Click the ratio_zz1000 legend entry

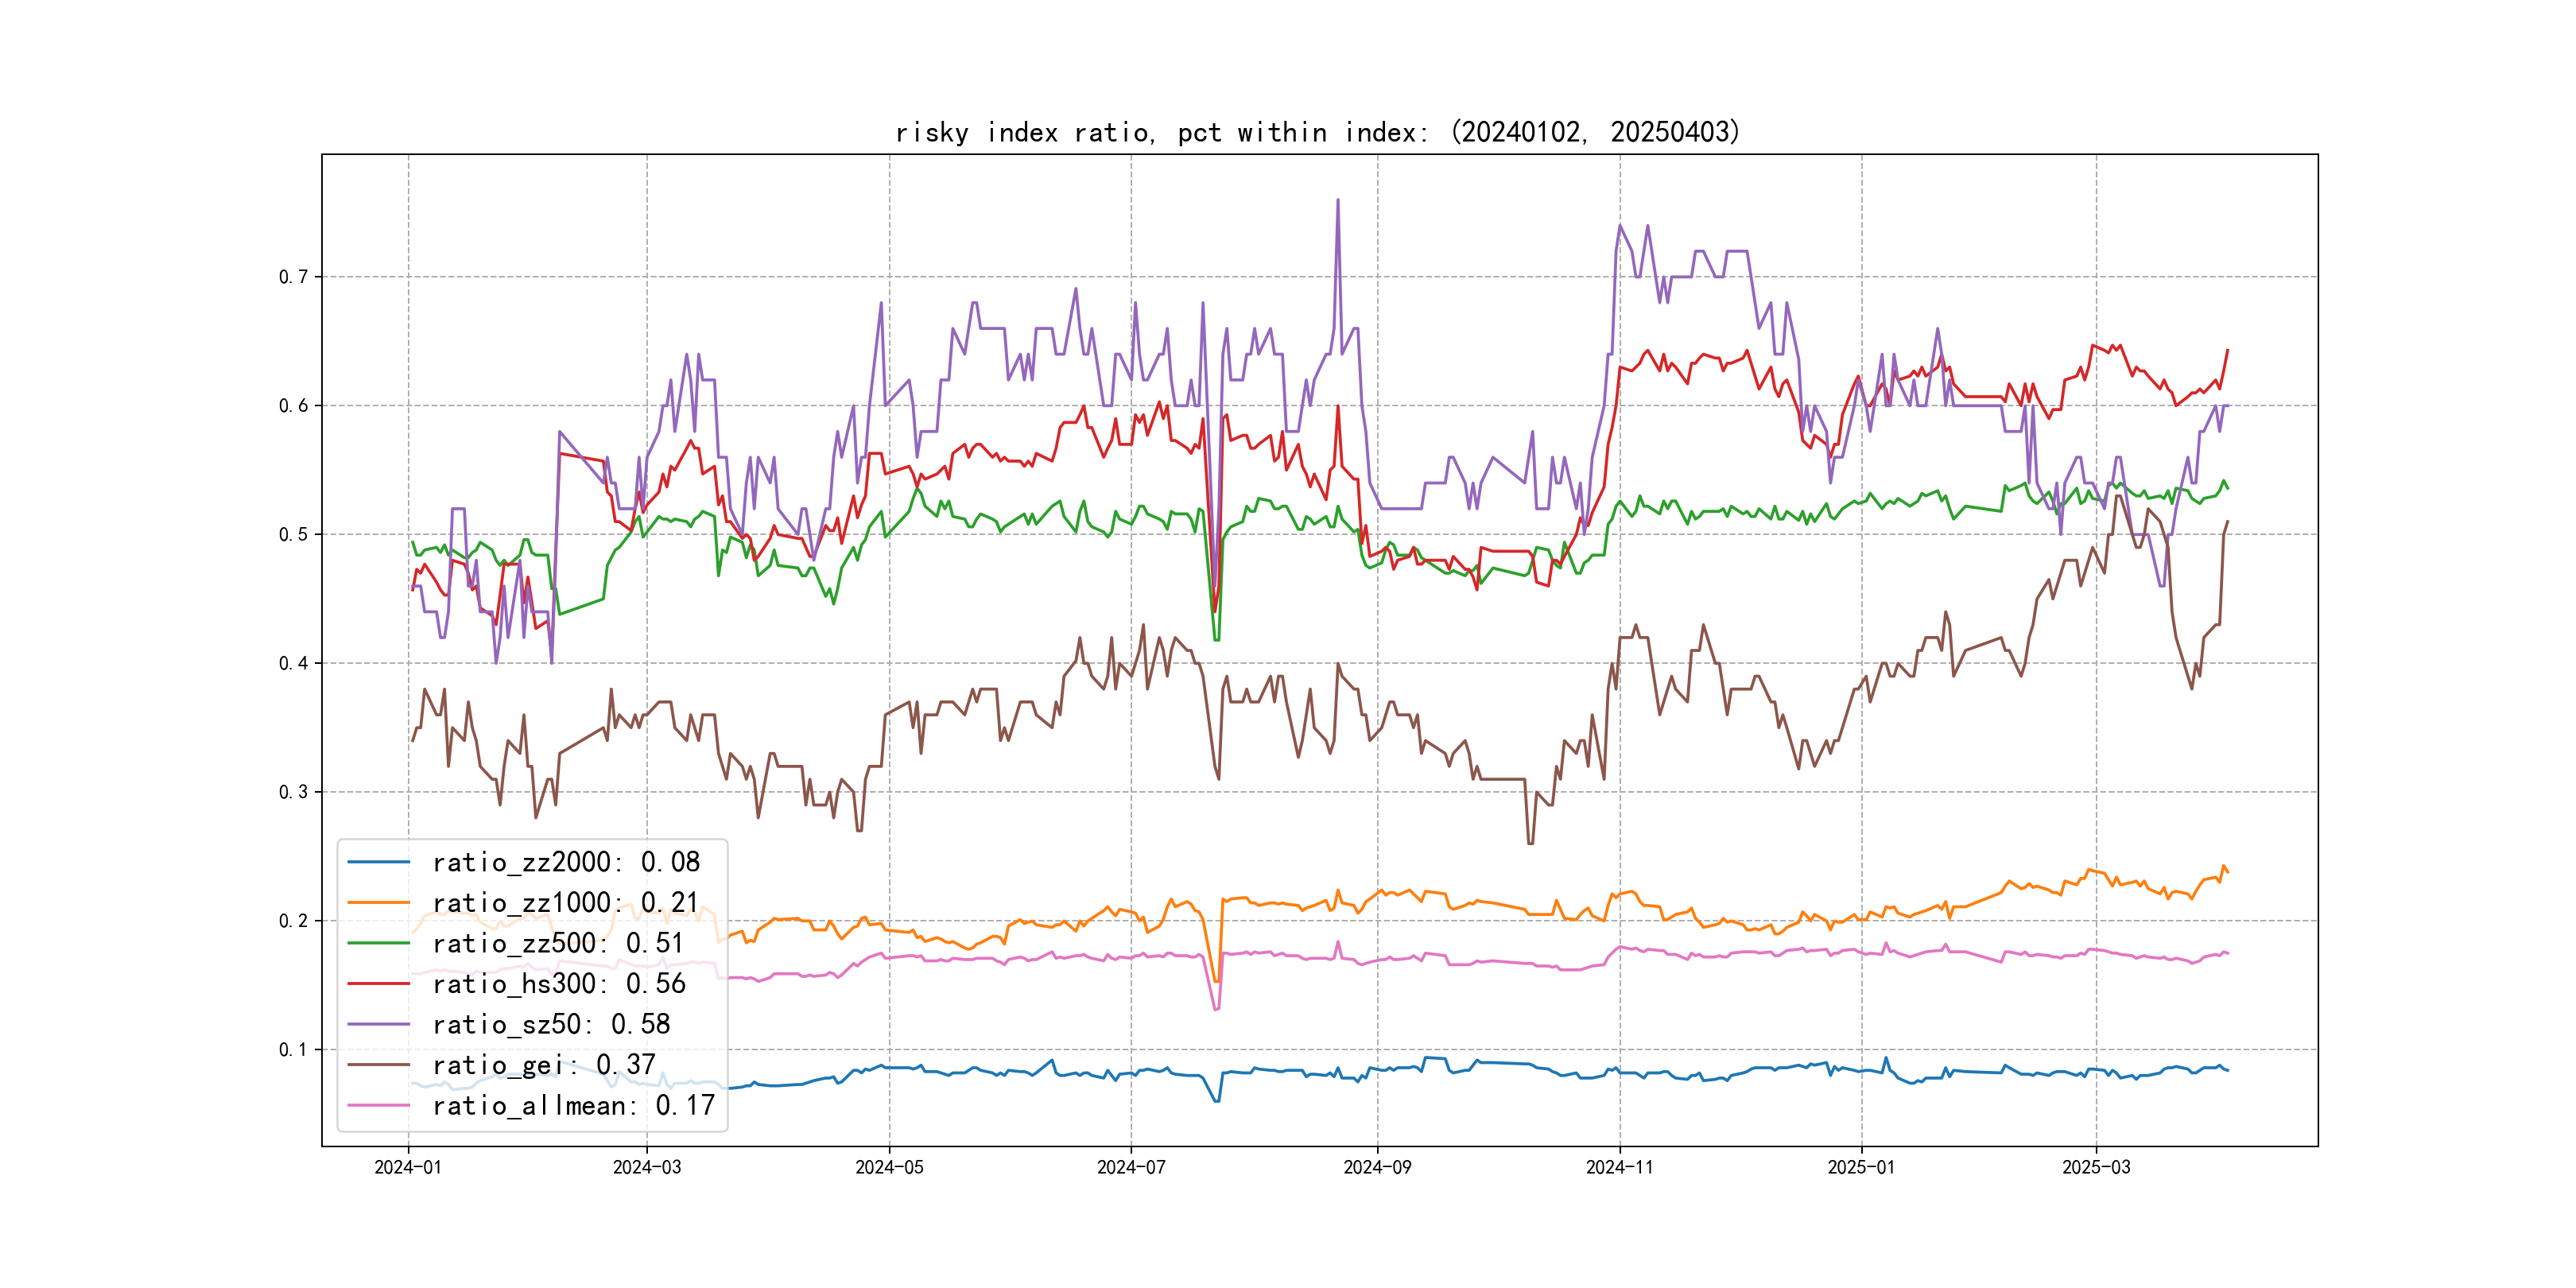[x=565, y=903]
